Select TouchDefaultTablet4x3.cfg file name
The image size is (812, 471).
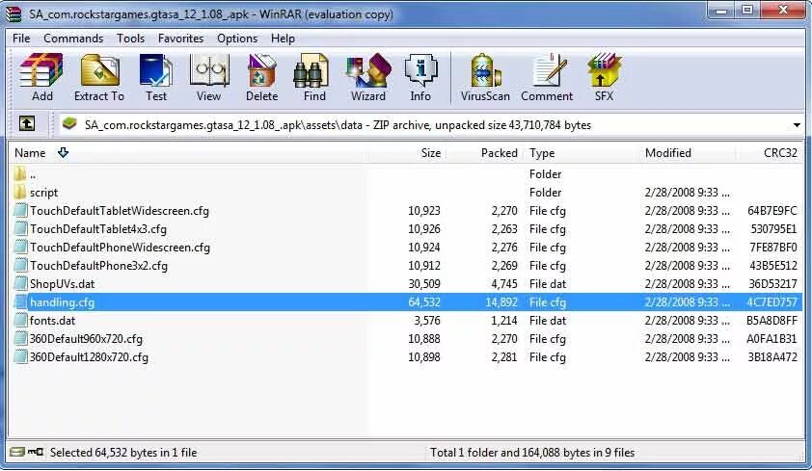(x=98, y=229)
